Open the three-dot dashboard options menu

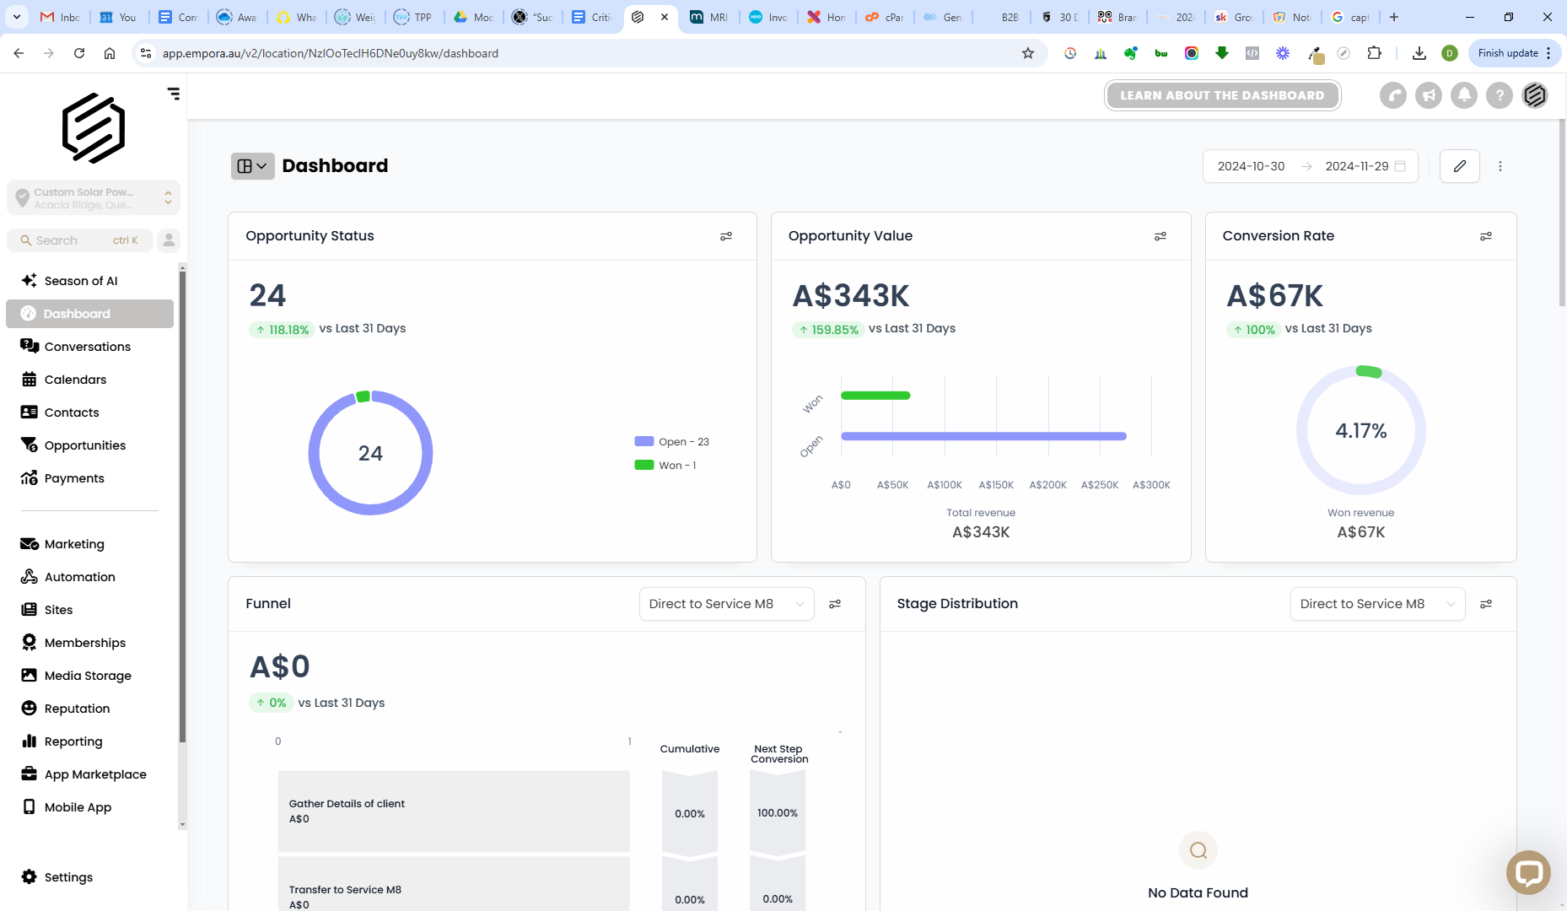click(1500, 166)
